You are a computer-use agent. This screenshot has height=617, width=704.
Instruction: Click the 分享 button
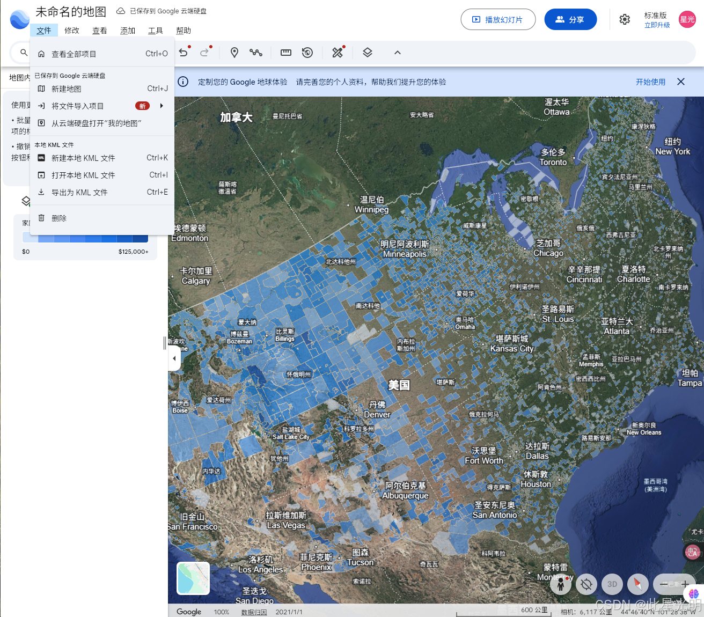pyautogui.click(x=570, y=19)
